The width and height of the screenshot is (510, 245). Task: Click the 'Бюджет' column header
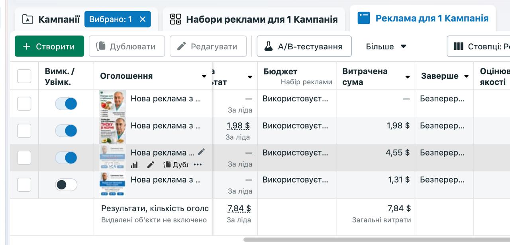coord(297,76)
